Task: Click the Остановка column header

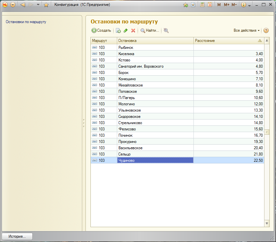Action: point(155,40)
